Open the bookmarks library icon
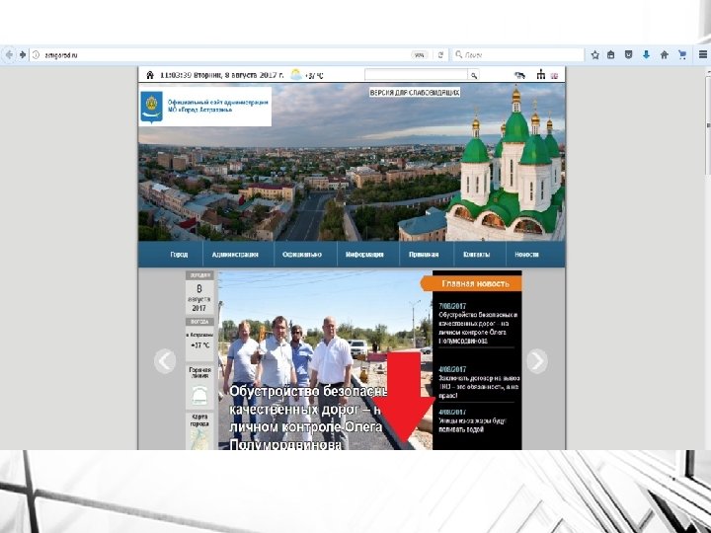711x533 pixels. 611,55
